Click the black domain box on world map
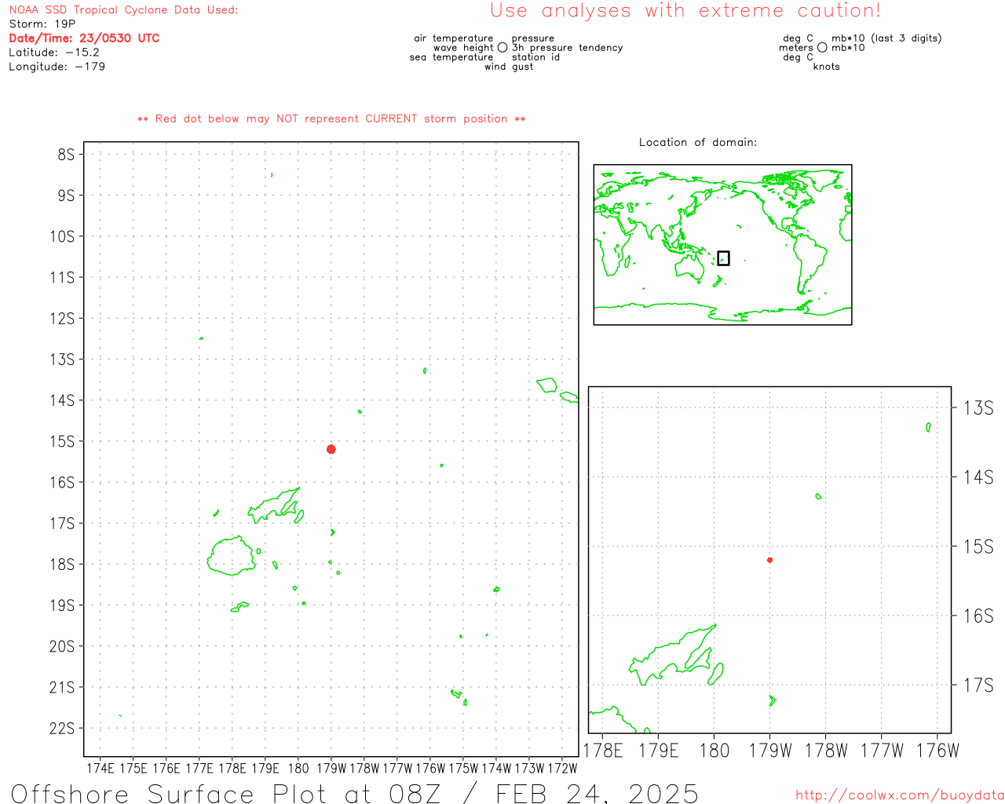Screen dimensions: 1005x804 coord(723,258)
